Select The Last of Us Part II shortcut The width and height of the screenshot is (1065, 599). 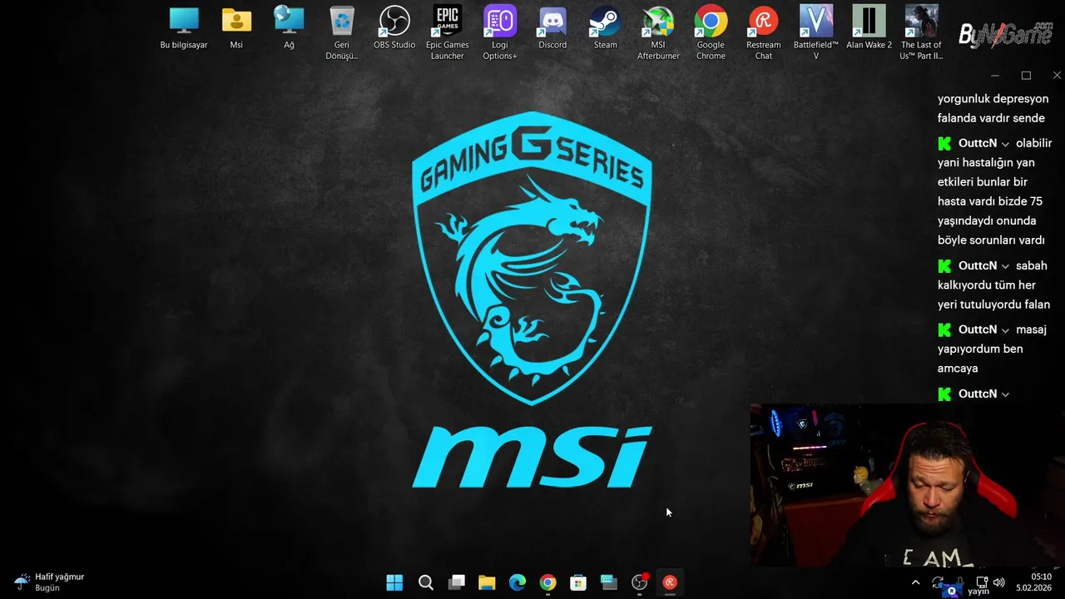click(921, 32)
